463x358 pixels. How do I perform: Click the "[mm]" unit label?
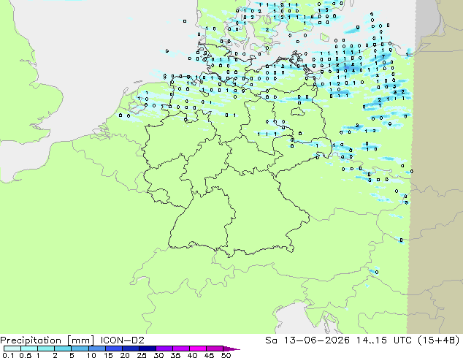(x=80, y=340)
